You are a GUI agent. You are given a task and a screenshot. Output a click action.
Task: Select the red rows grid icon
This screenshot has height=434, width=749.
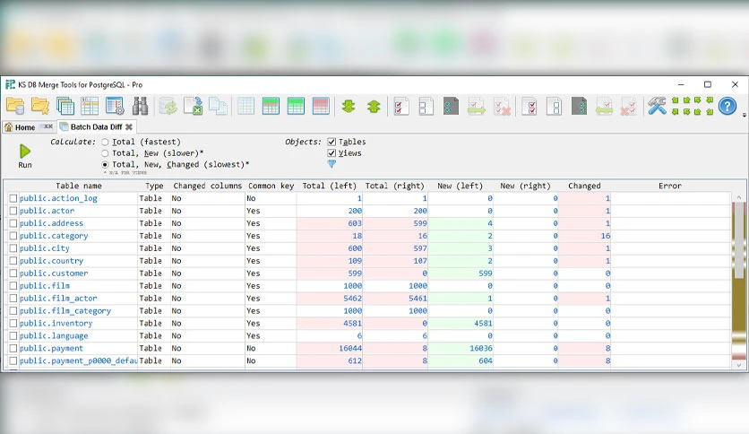coord(321,106)
